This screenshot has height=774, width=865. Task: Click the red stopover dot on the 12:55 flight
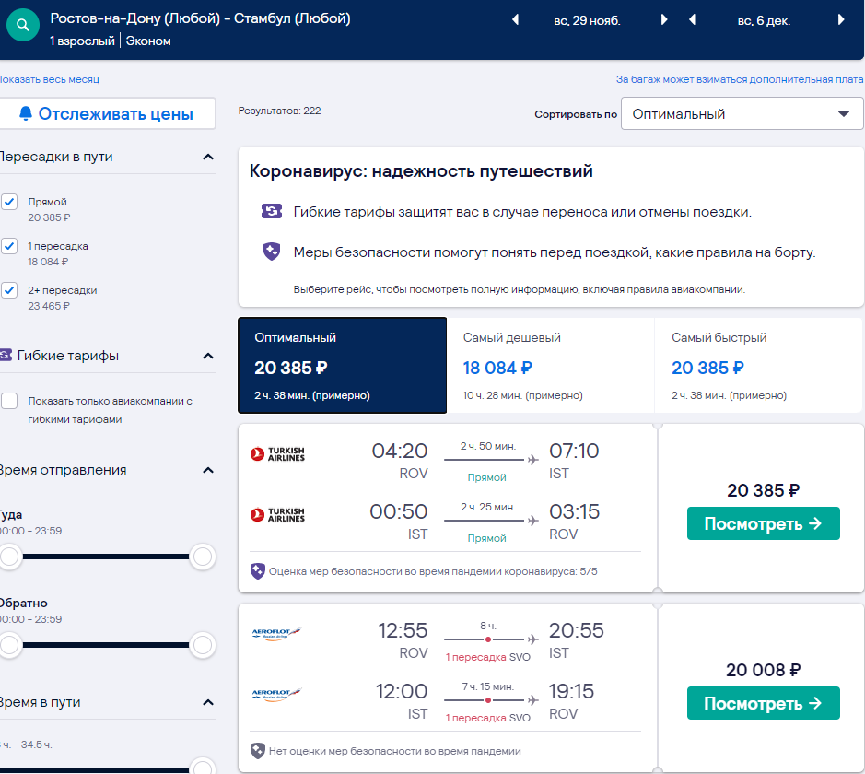(x=488, y=639)
